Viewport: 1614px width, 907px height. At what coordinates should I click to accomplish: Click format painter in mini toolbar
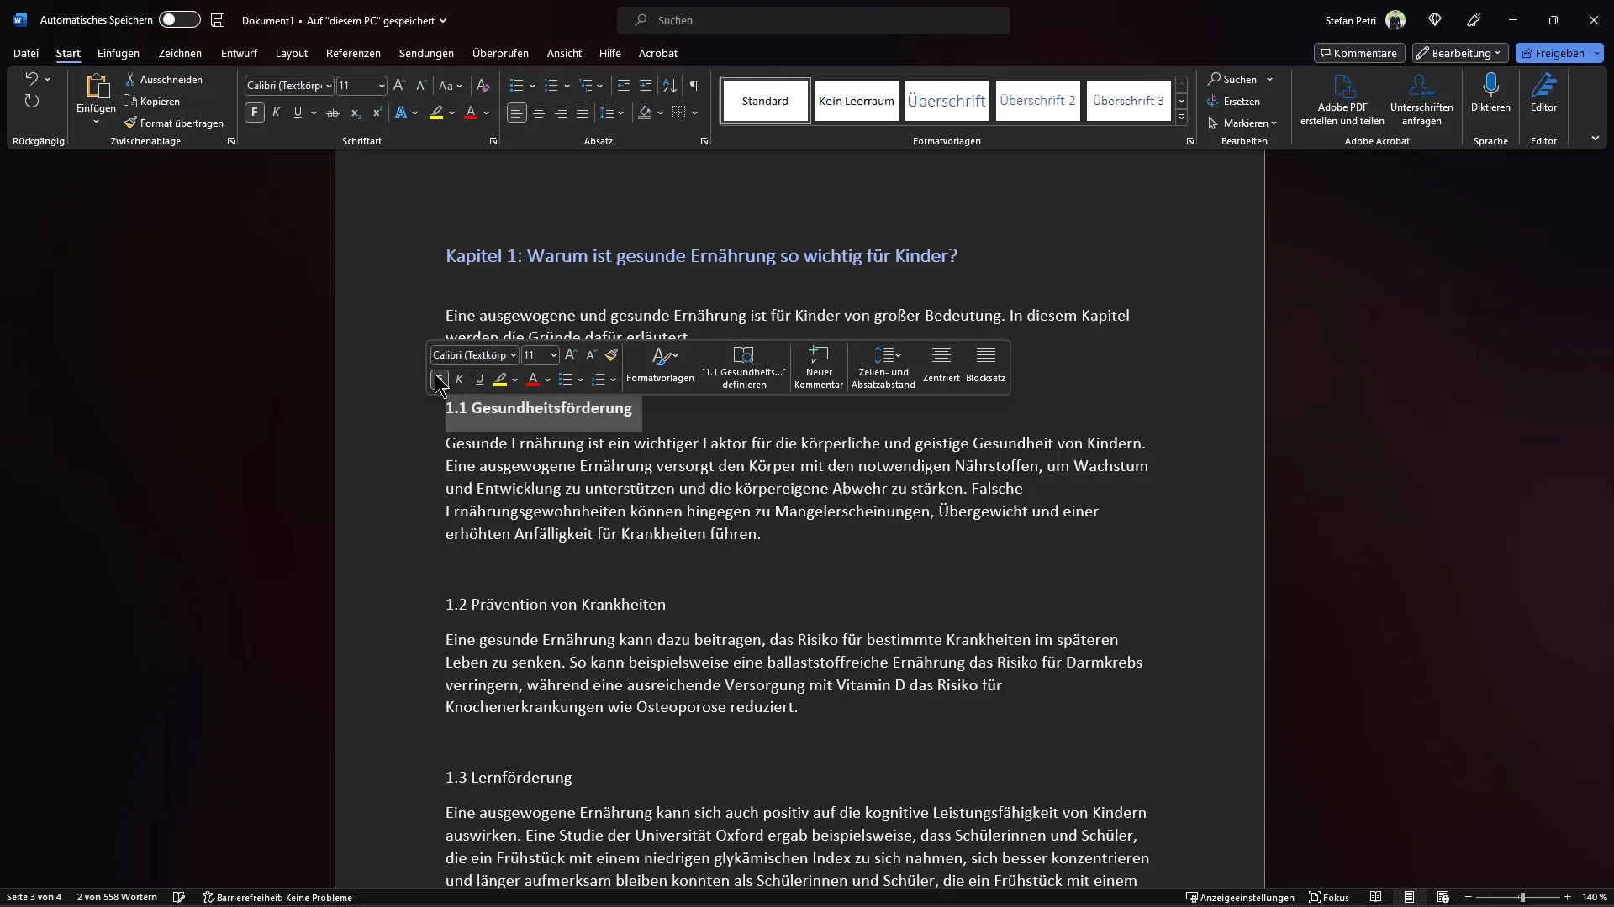tap(611, 355)
